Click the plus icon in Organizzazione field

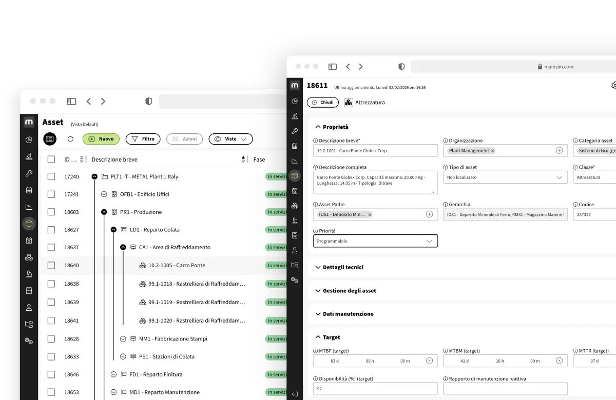pyautogui.click(x=560, y=150)
